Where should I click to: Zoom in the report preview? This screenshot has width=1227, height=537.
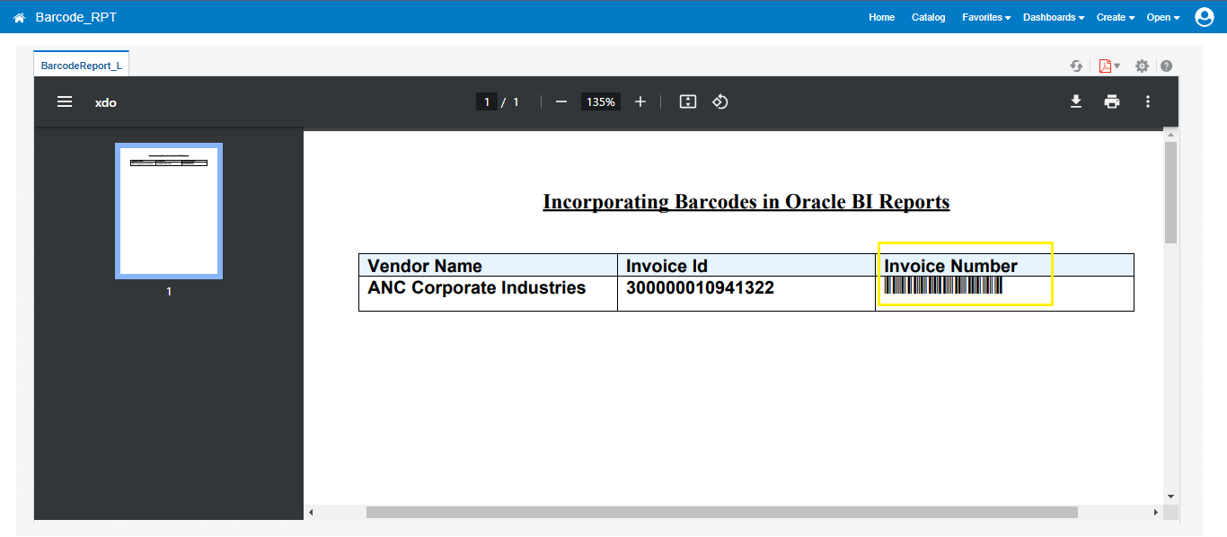point(640,101)
